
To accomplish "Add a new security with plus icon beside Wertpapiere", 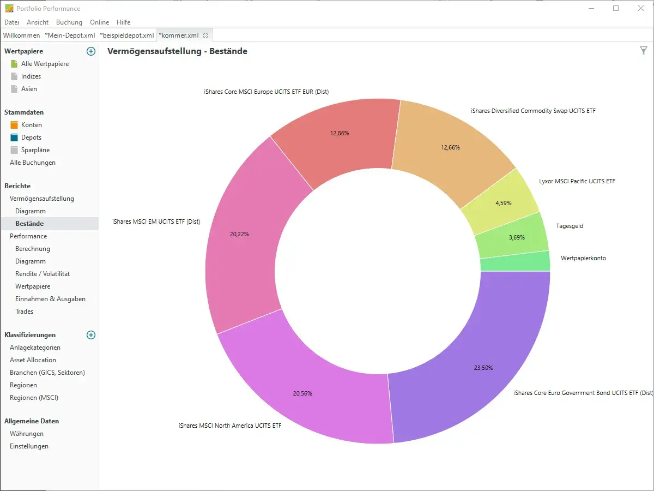I will (x=91, y=51).
